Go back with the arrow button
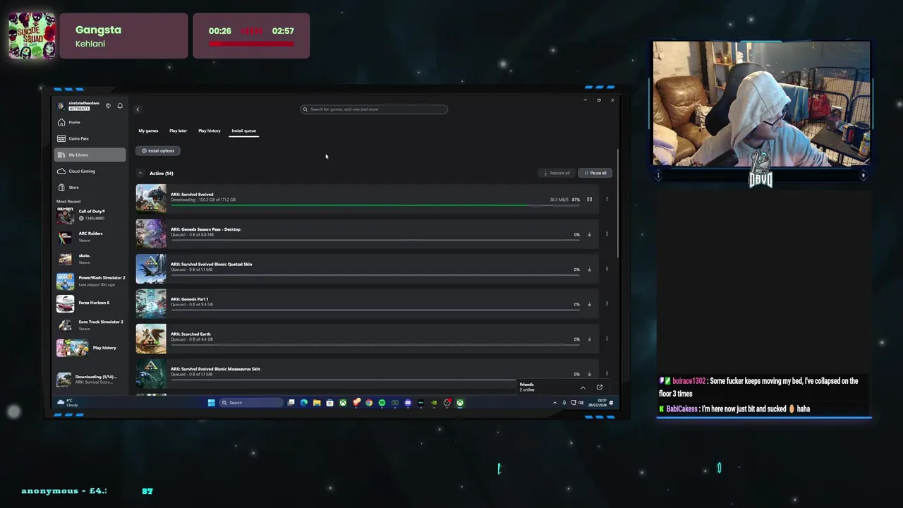This screenshot has height=508, width=903. pyautogui.click(x=138, y=109)
